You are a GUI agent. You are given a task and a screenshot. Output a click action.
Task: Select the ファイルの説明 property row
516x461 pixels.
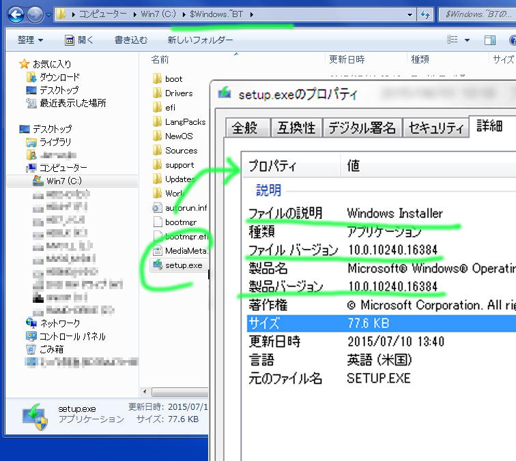click(382, 213)
